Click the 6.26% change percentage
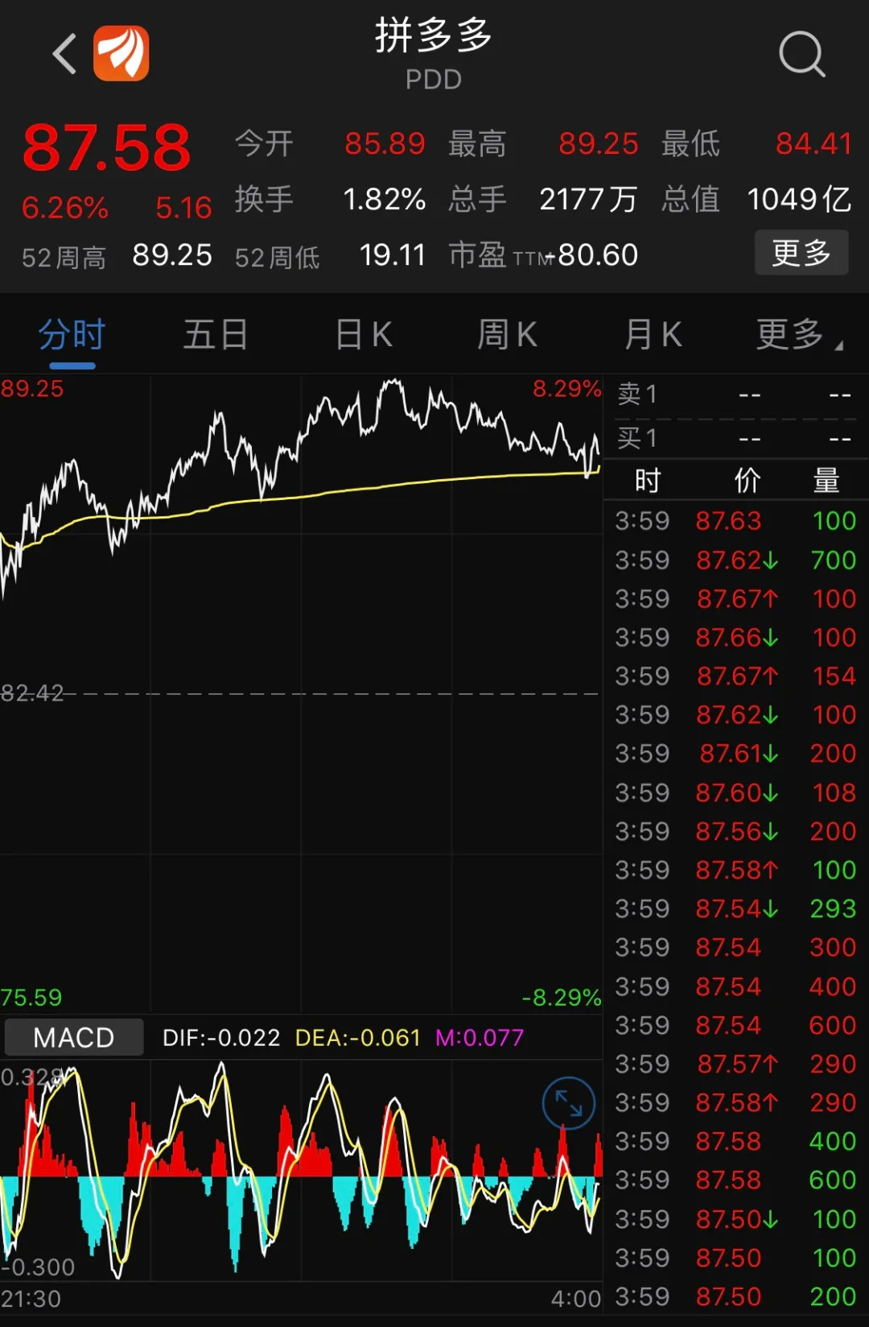 point(65,208)
